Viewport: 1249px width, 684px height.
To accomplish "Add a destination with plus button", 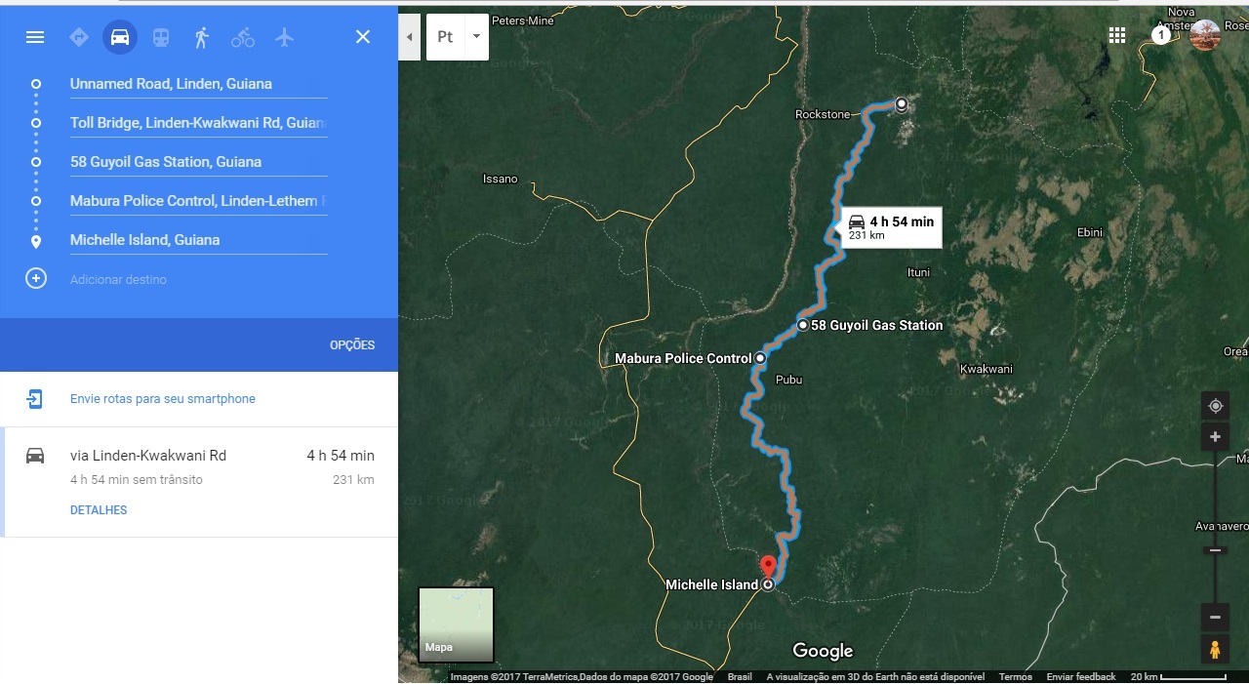I will [x=36, y=279].
